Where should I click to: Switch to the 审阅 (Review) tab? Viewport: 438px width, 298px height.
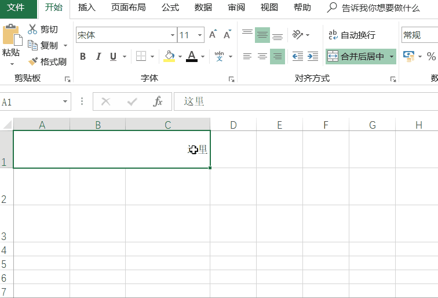pos(236,8)
